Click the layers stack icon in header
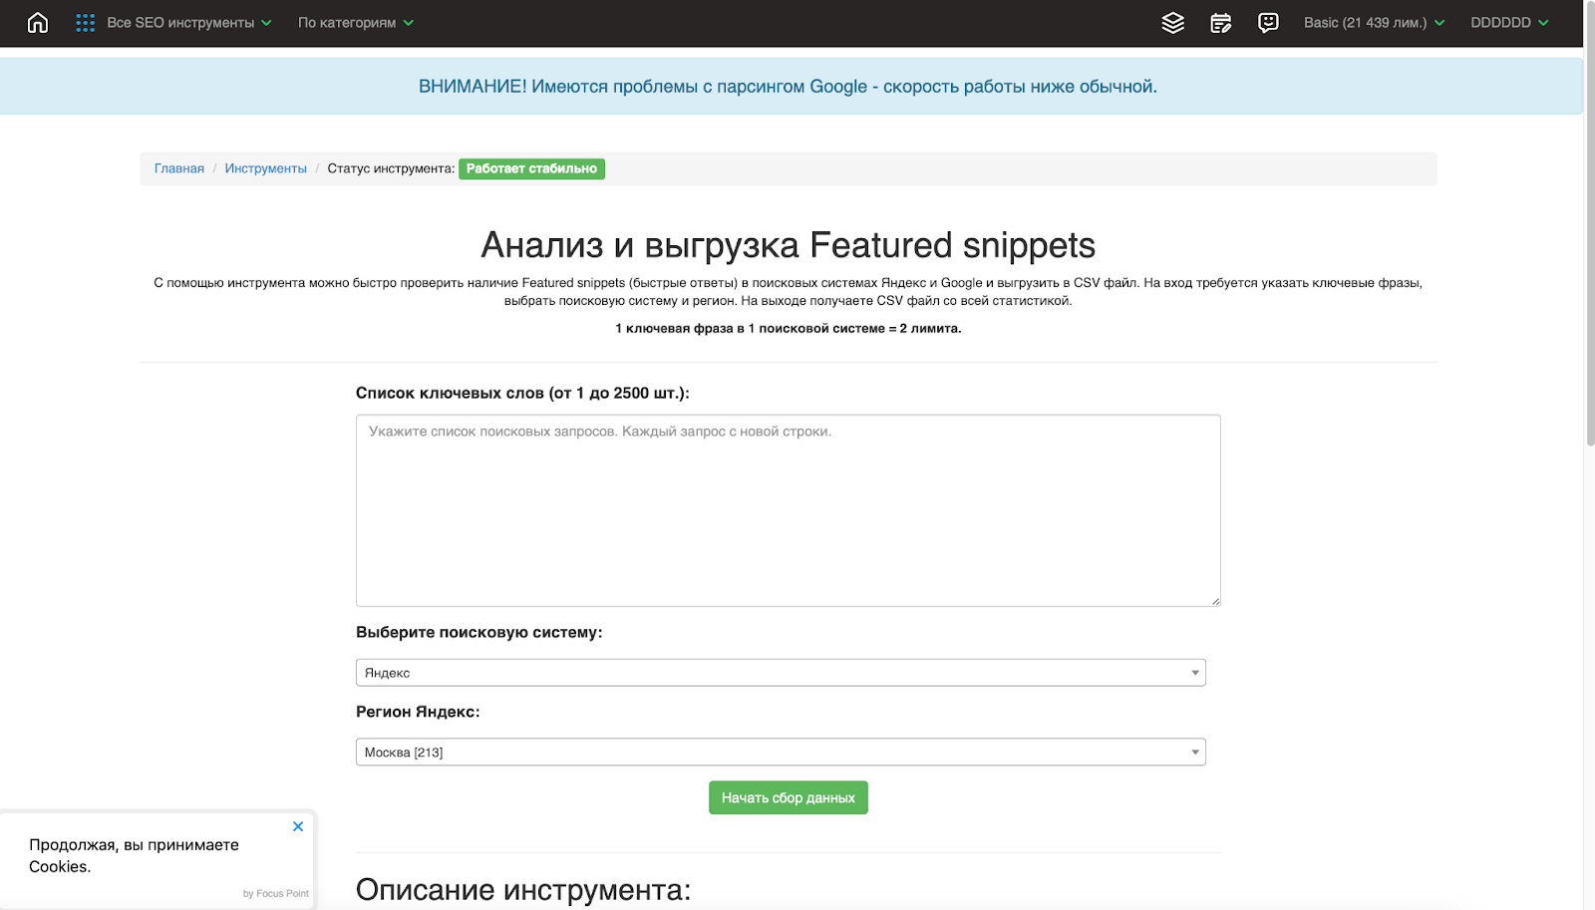1595x910 pixels. pos(1172,22)
